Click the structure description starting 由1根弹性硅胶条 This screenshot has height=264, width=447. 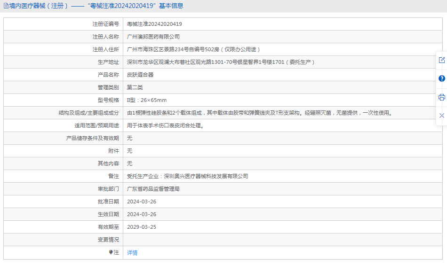(x=260, y=113)
